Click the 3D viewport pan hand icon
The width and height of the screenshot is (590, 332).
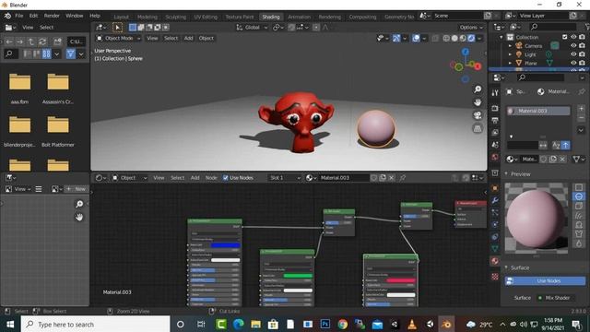(478, 102)
